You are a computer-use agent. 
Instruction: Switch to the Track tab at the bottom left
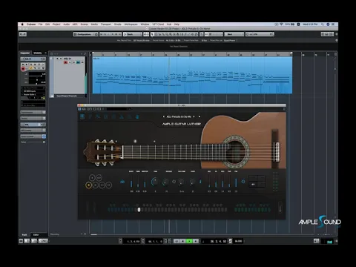pyautogui.click(x=24, y=234)
